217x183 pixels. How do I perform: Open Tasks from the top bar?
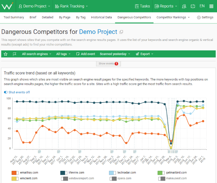pyautogui.click(x=142, y=6)
